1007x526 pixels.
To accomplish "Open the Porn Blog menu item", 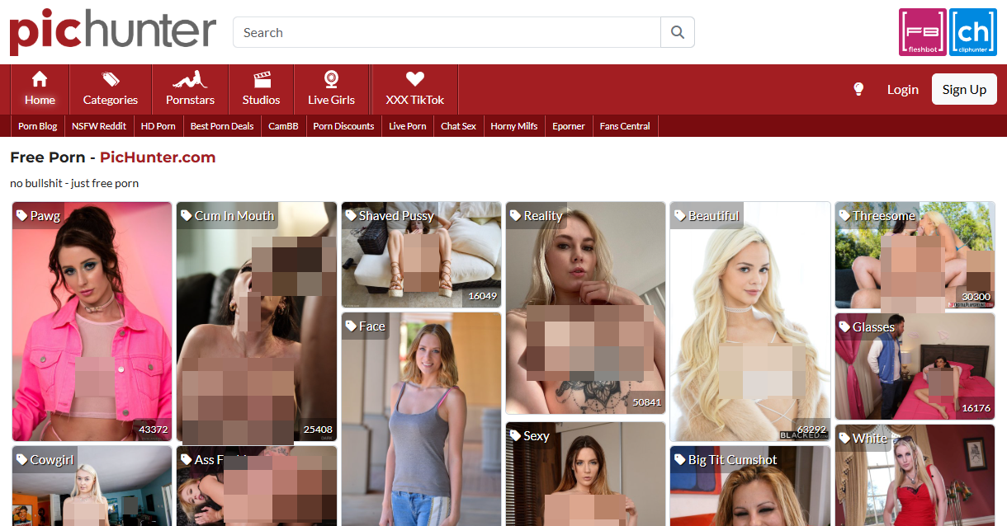I will click(x=38, y=126).
